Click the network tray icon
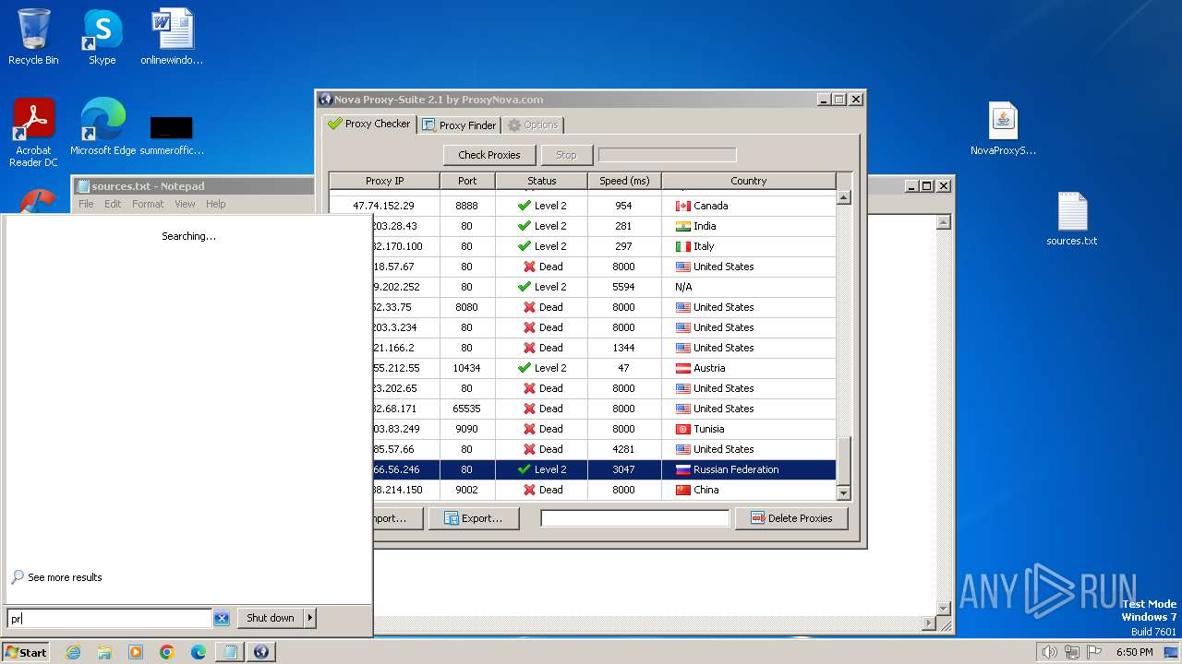Screen dimensions: 1182x664 pos(1071,652)
